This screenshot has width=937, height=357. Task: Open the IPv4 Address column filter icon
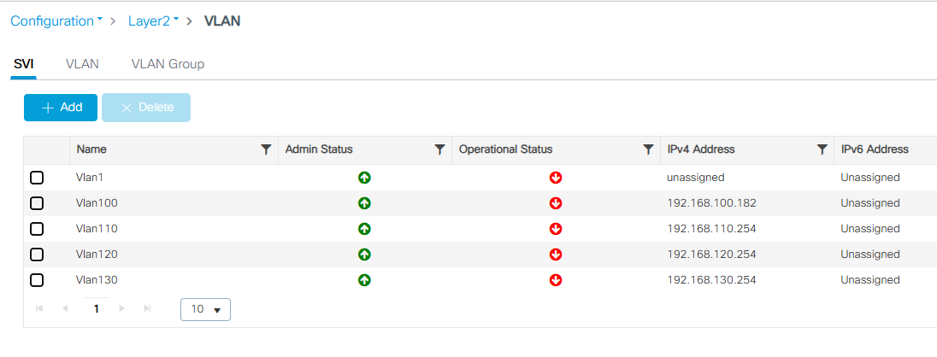[x=822, y=149]
